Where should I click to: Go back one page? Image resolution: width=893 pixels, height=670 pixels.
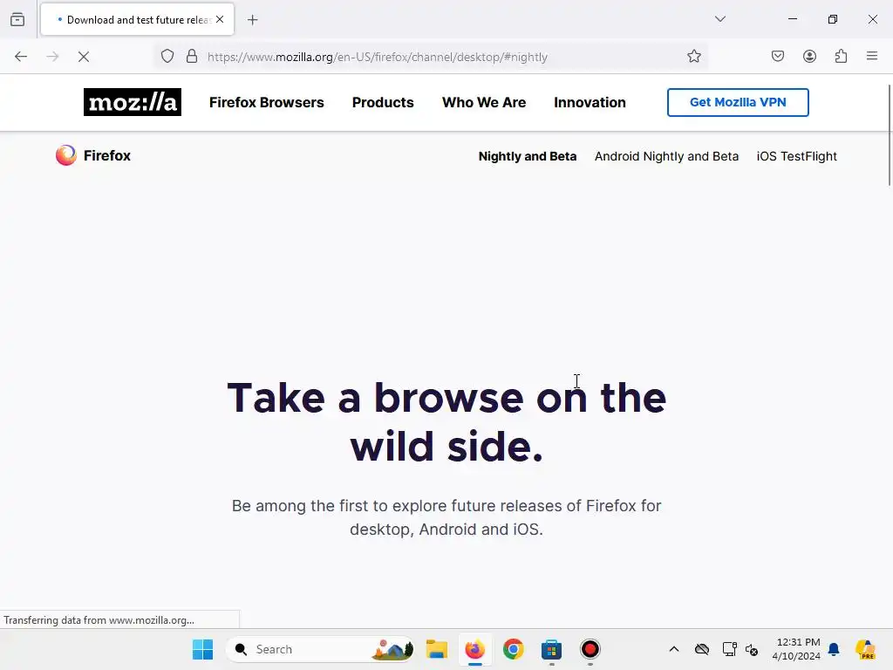pos(21,57)
